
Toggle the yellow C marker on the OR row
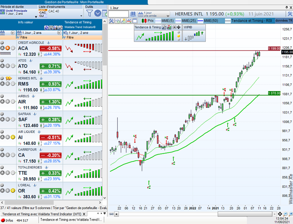point(13,191)
